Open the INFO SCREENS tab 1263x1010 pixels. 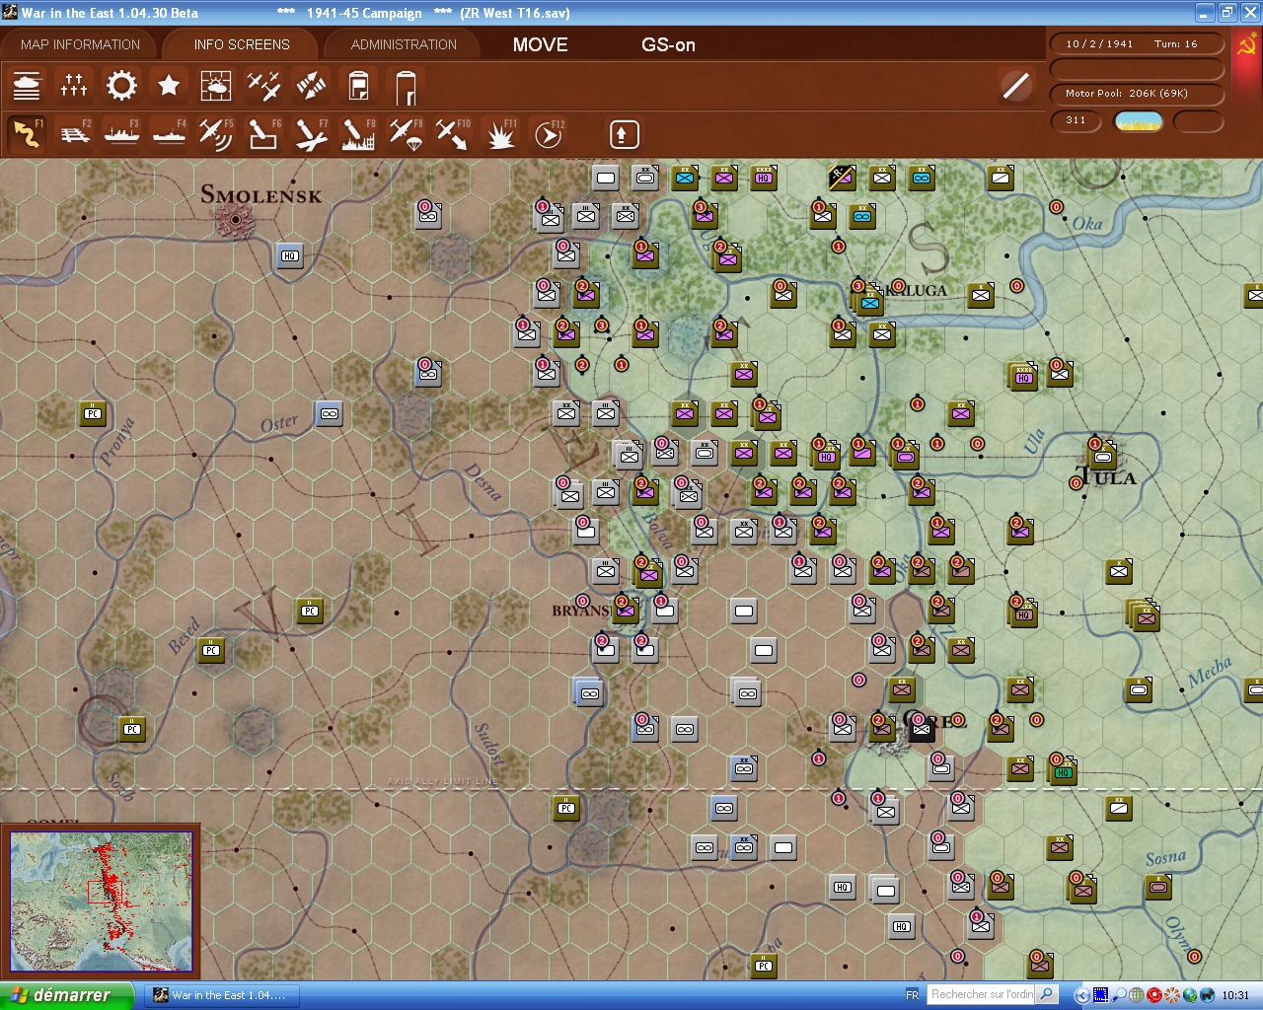pos(242,44)
